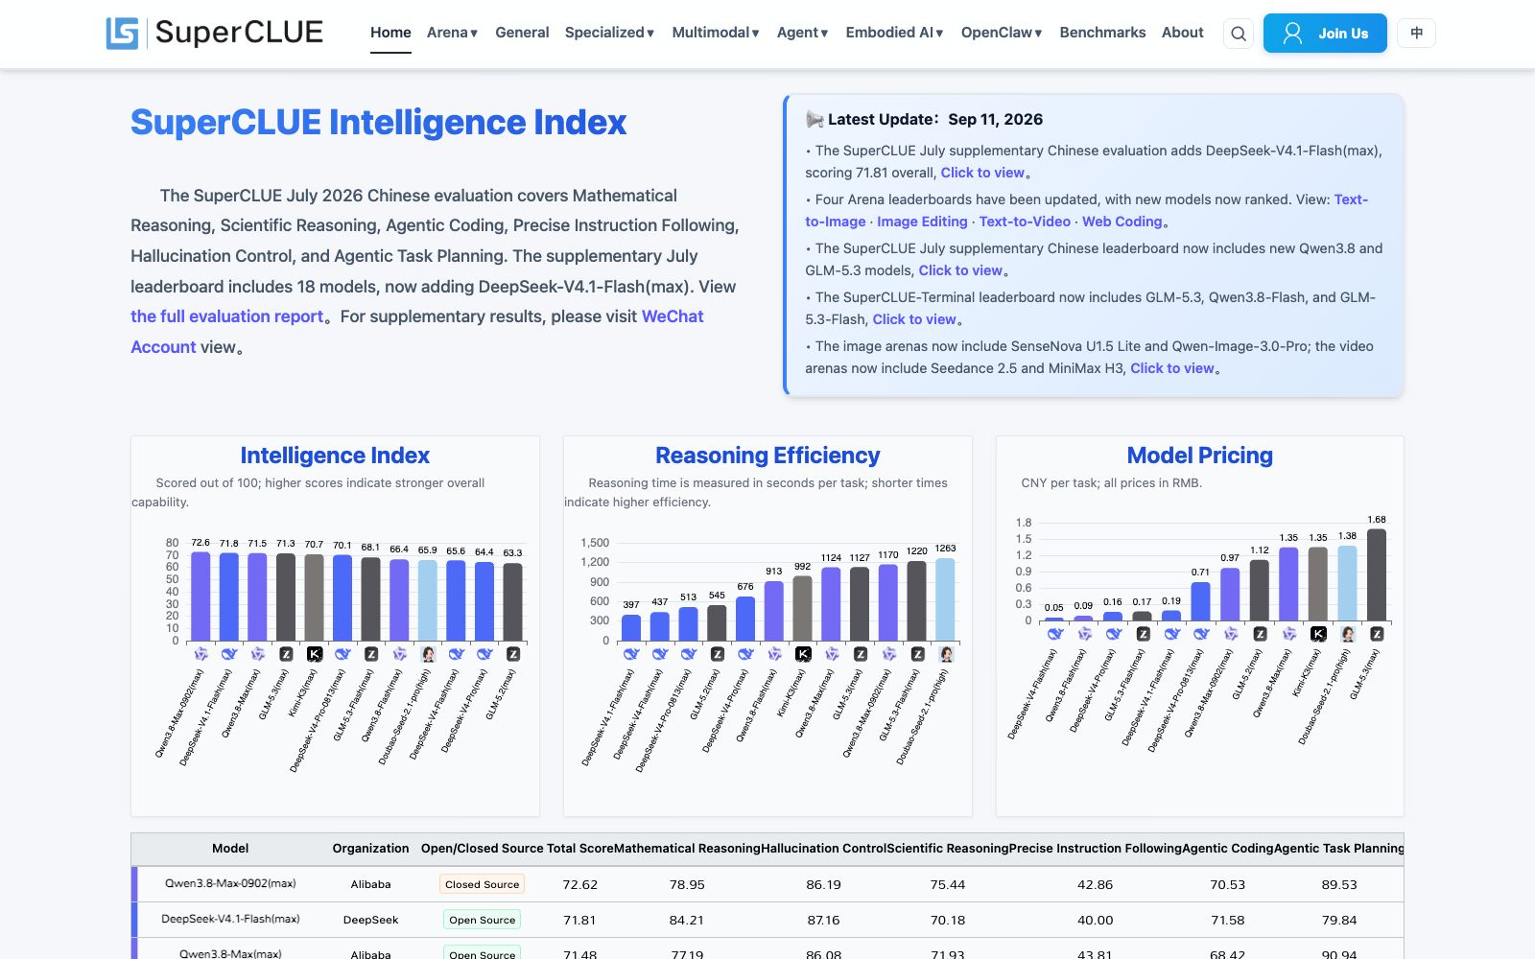Click the 1263 bar in Reasoning Efficiency
Image resolution: width=1535 pixels, height=959 pixels.
(946, 599)
